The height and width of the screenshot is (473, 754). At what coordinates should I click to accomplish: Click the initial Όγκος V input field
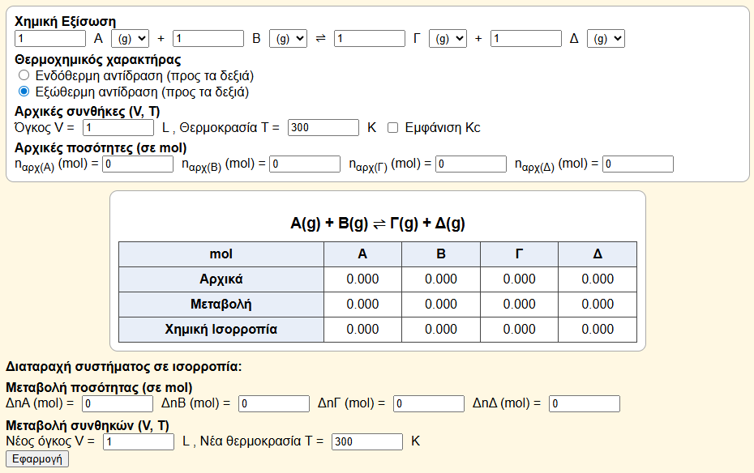pos(118,128)
